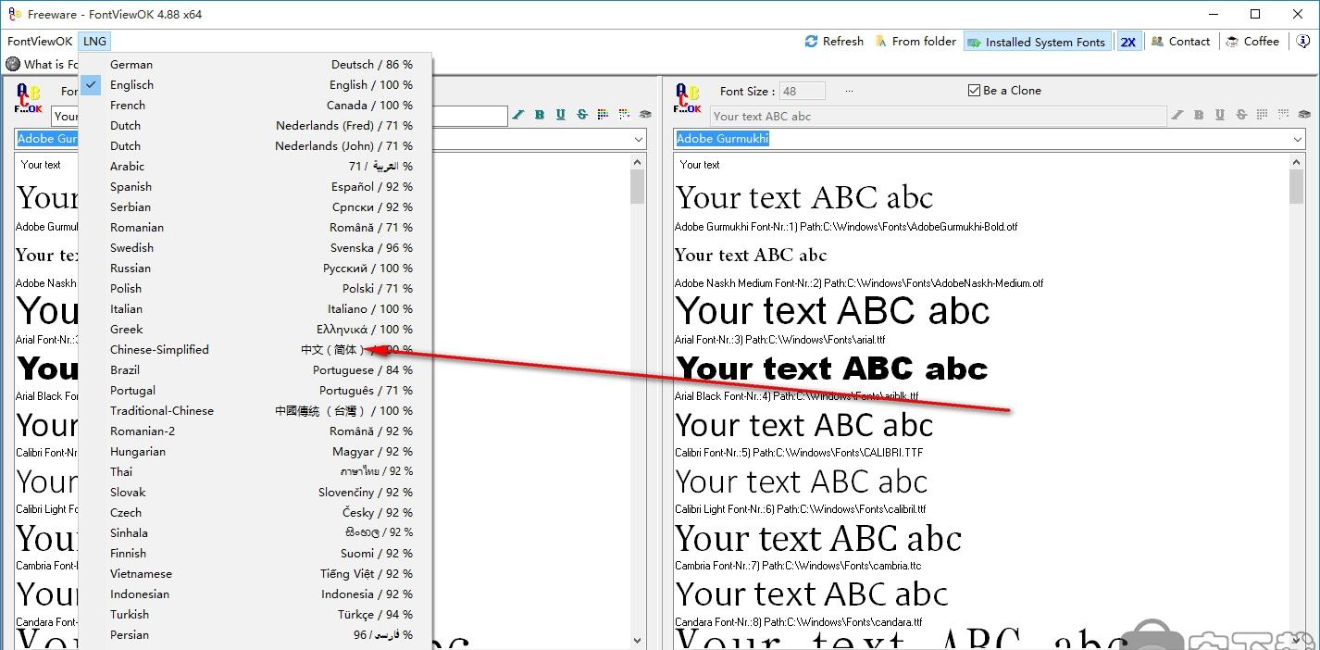The image size is (1320, 650).
Task: Choose Brazil Portuguese language
Action: pyautogui.click(x=255, y=370)
